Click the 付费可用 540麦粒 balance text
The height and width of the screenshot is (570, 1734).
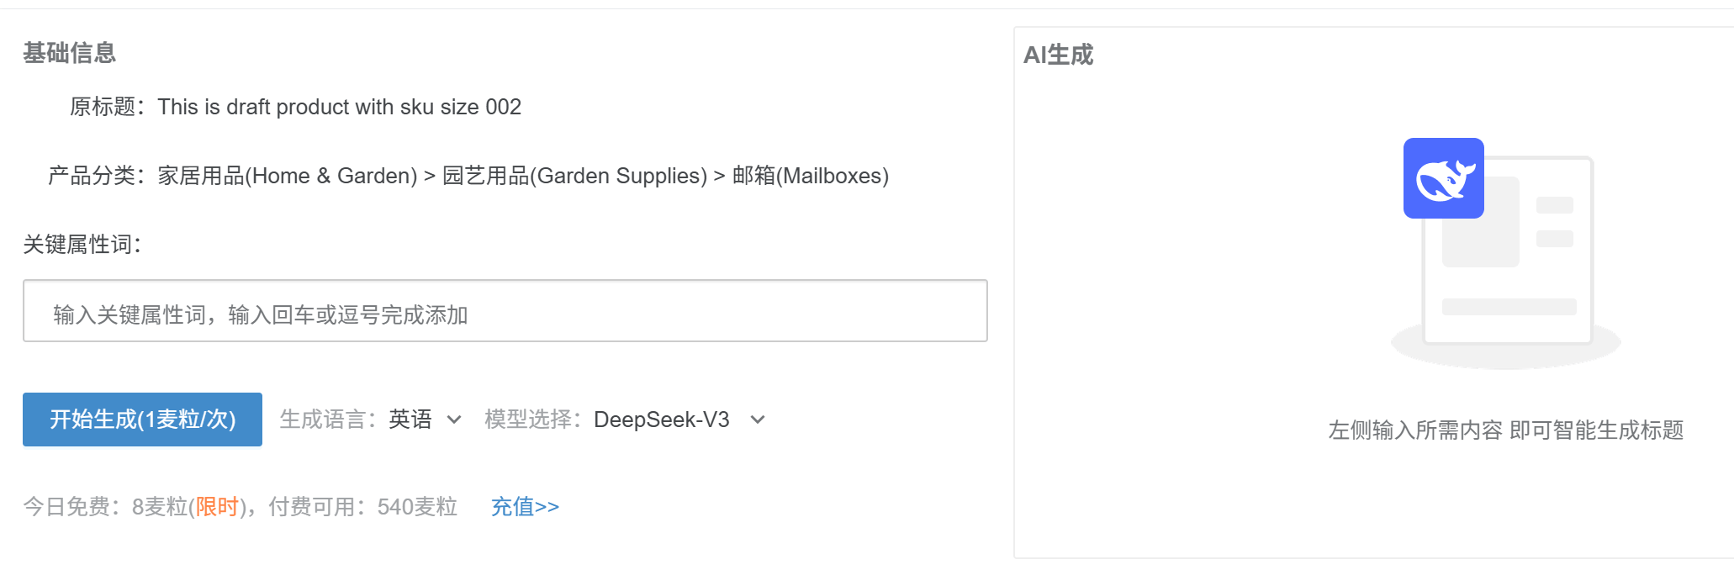362,507
